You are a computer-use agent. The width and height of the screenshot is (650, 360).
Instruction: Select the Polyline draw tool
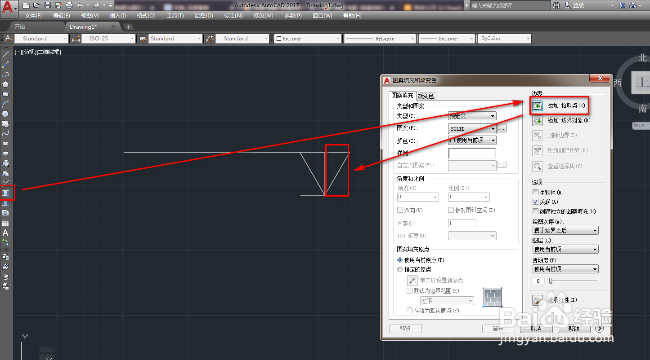6,75
